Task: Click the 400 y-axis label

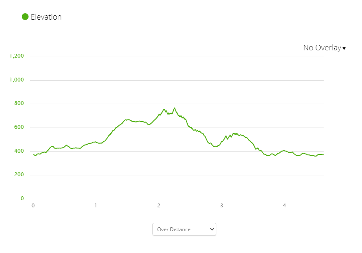Action: (x=19, y=151)
